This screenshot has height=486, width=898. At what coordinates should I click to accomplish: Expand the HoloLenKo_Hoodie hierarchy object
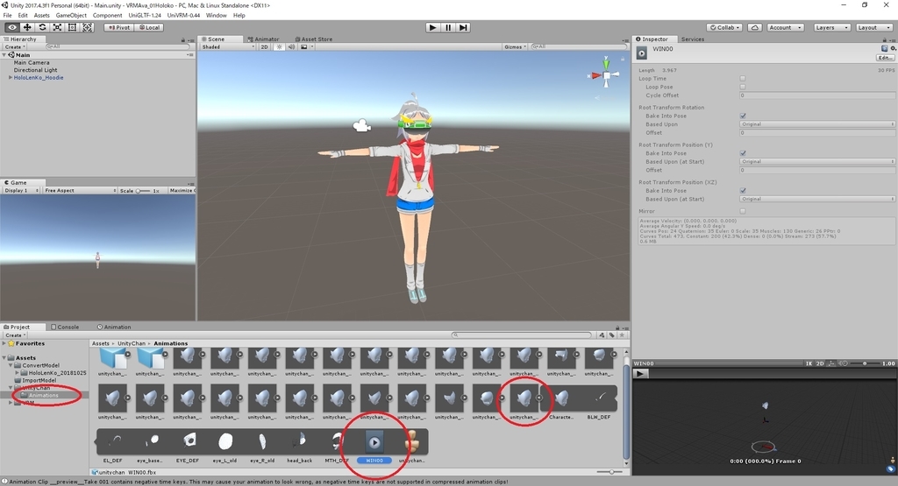11,77
